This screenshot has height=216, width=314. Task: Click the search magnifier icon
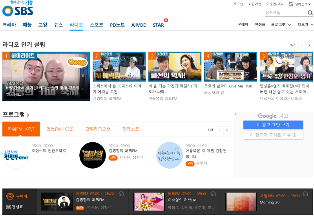coord(310,13)
